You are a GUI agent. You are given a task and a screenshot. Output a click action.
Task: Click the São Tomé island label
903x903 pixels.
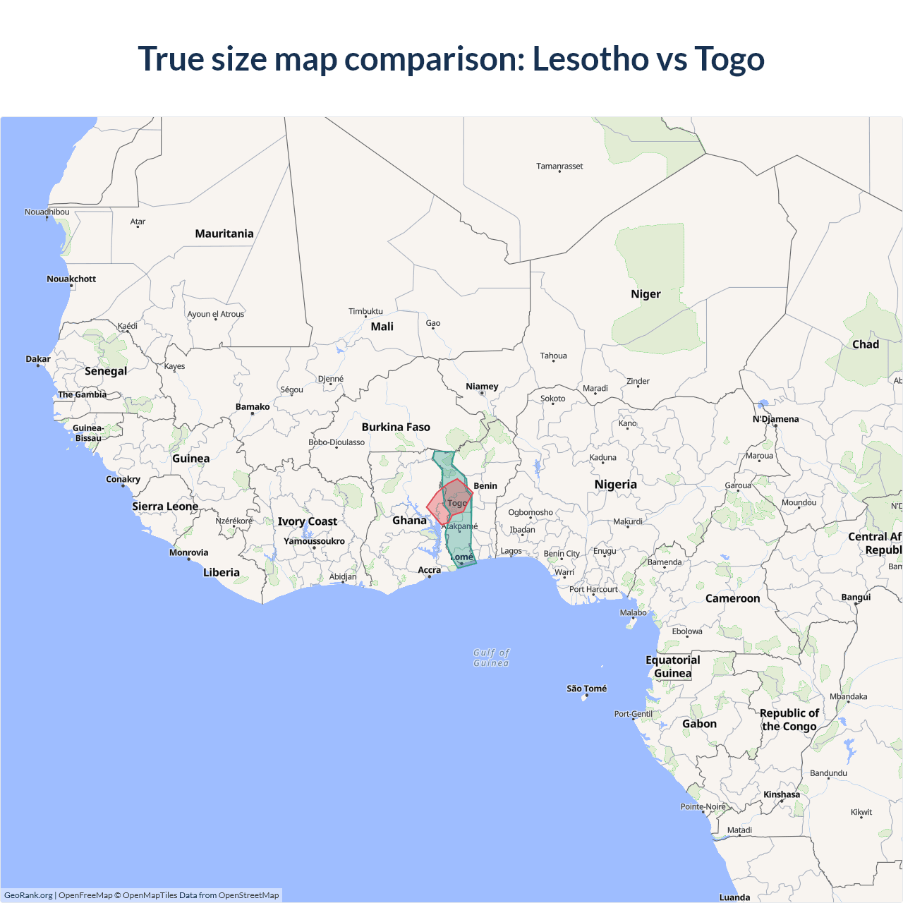(x=586, y=689)
